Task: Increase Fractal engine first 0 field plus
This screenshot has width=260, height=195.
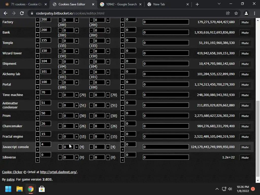Action: (77, 137)
